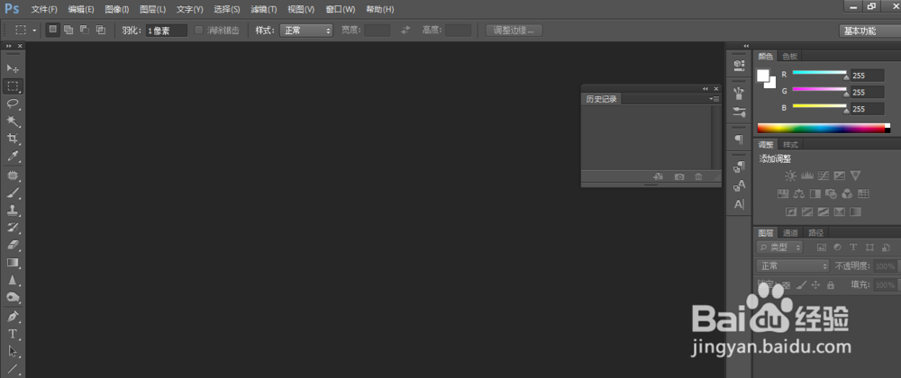Image resolution: width=901 pixels, height=378 pixels.
Task: Select the Lasso tool
Action: click(13, 103)
